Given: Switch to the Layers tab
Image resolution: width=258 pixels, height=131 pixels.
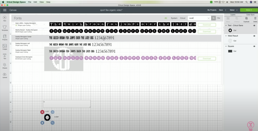Looking at the screenshot, I should point(233,15).
